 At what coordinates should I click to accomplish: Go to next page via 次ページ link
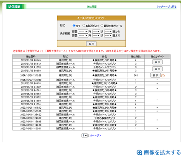click(95, 135)
